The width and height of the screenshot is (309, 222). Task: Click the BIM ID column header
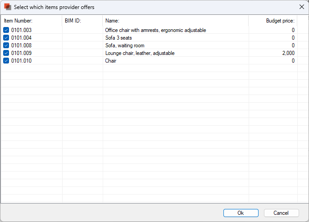73,21
